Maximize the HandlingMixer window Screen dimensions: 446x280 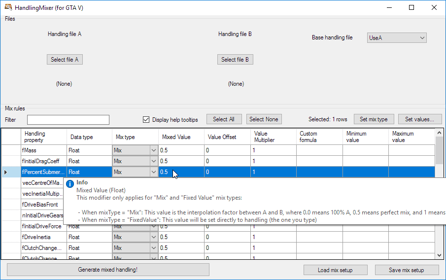pos(412,8)
